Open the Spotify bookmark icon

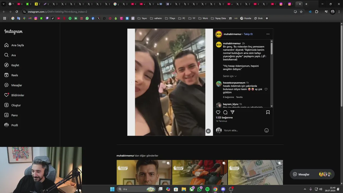[70, 18]
